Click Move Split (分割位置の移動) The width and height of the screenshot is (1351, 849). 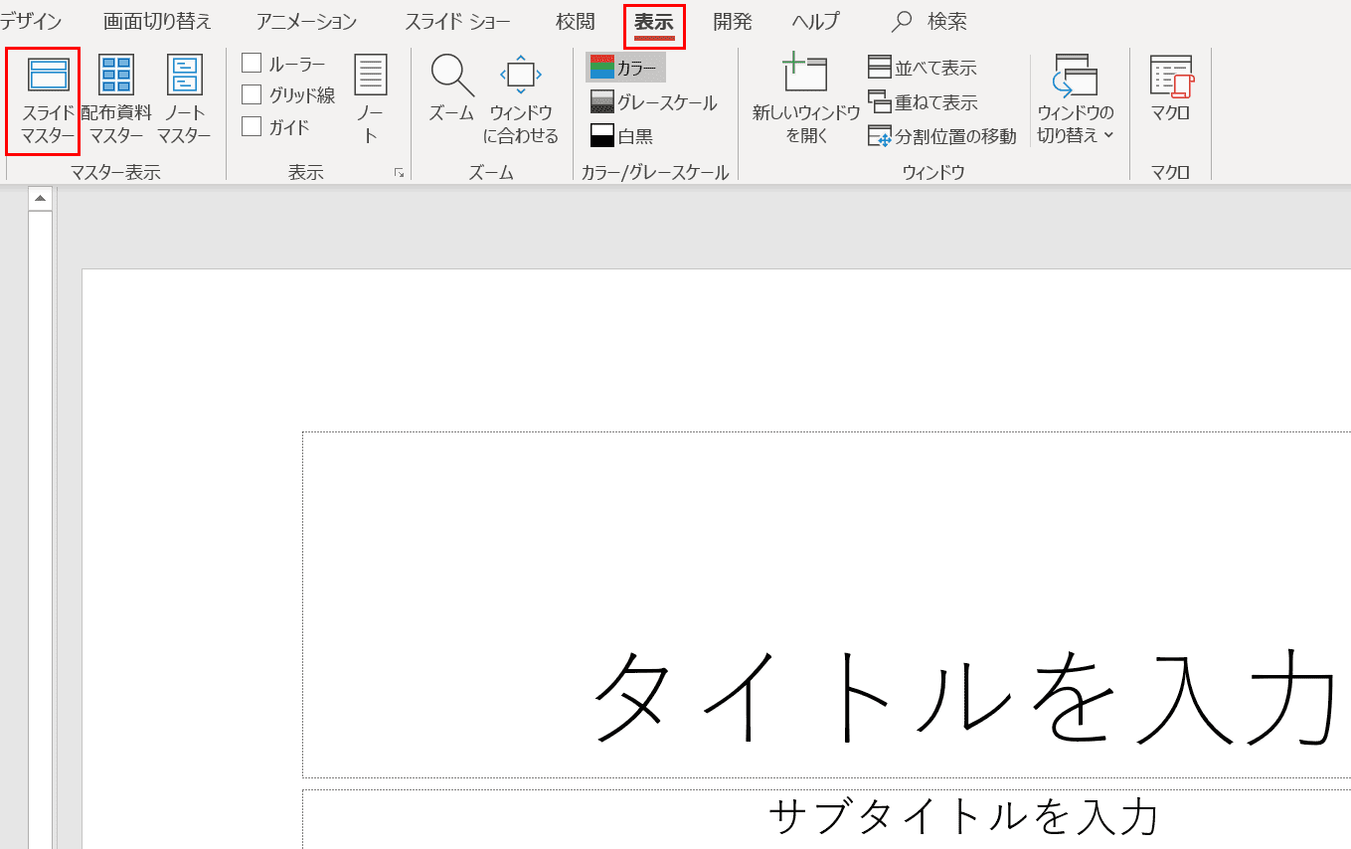942,136
